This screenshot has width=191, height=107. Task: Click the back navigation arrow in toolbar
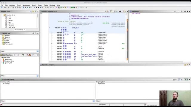(5, 7)
